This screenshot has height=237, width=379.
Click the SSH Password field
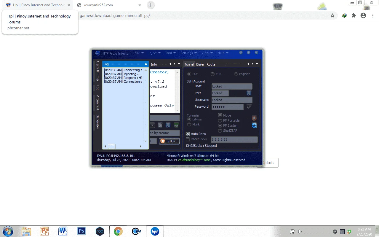point(228,107)
